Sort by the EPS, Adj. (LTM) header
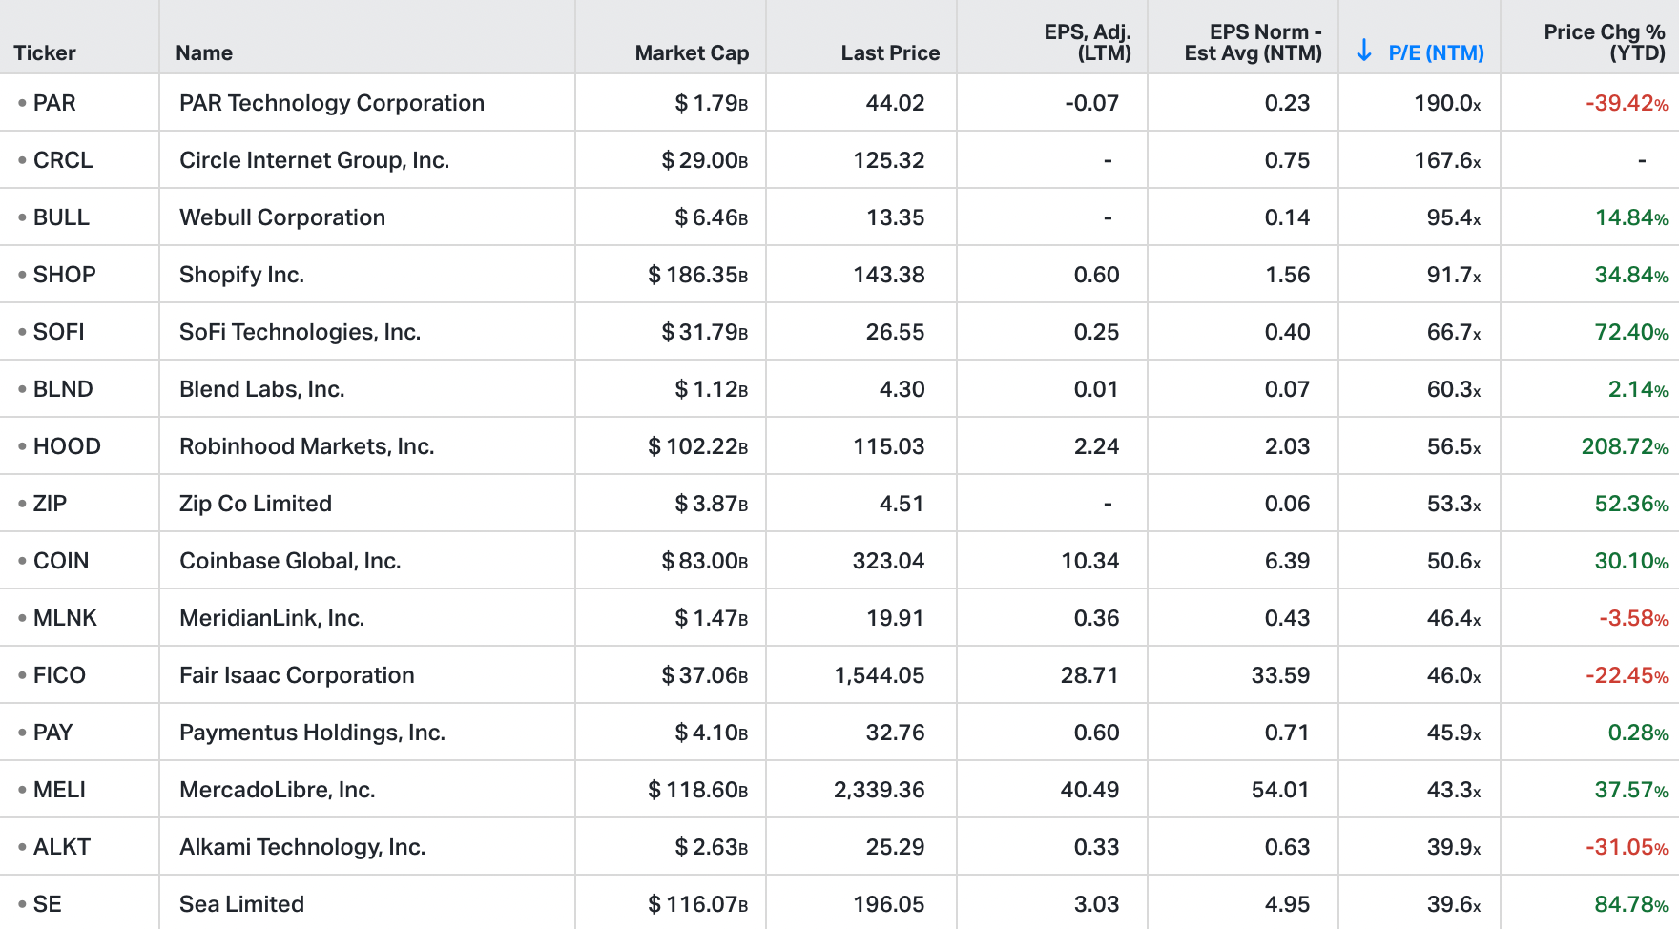Image resolution: width=1679 pixels, height=929 pixels. point(1088,43)
